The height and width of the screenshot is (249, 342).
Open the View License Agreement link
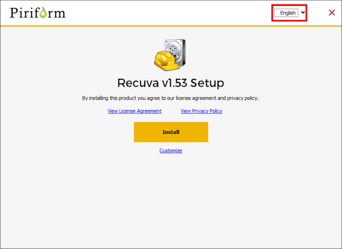(135, 111)
